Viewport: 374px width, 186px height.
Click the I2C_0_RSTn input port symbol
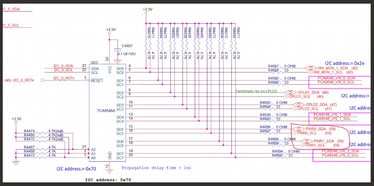[42, 80]
